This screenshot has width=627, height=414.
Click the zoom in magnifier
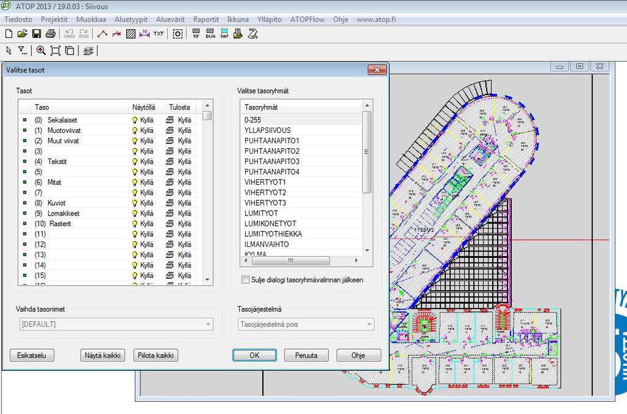tap(41, 51)
